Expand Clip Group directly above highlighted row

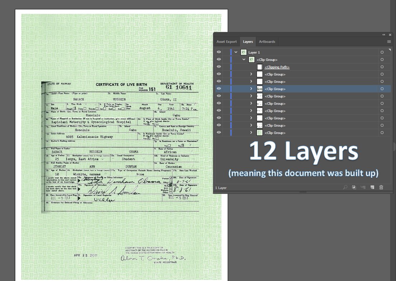[x=251, y=82]
